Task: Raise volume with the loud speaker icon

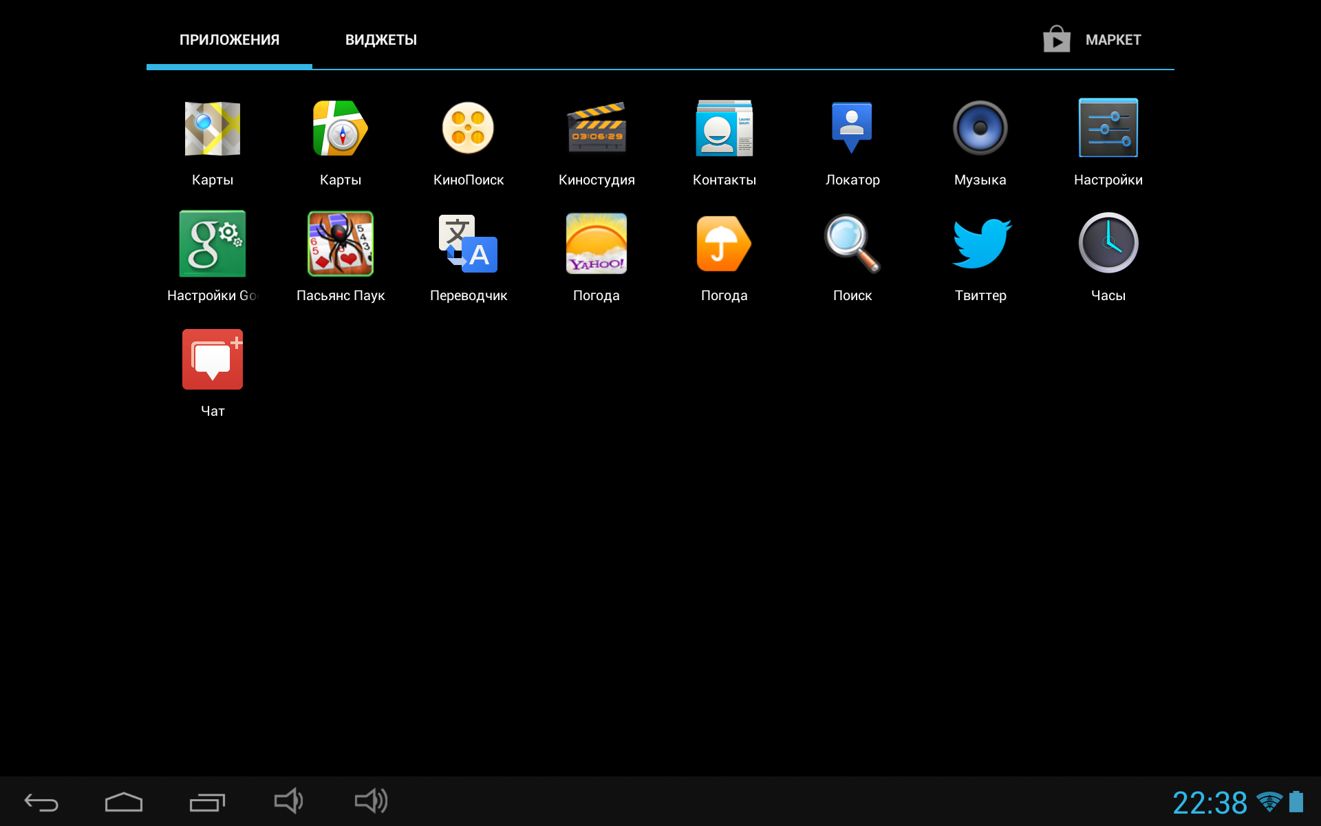Action: tap(372, 801)
